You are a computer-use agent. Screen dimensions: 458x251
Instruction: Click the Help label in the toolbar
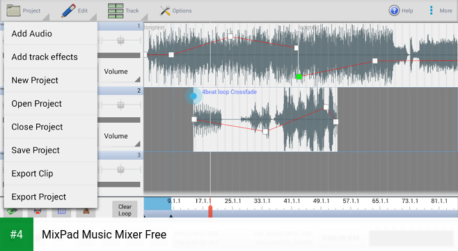pyautogui.click(x=407, y=11)
